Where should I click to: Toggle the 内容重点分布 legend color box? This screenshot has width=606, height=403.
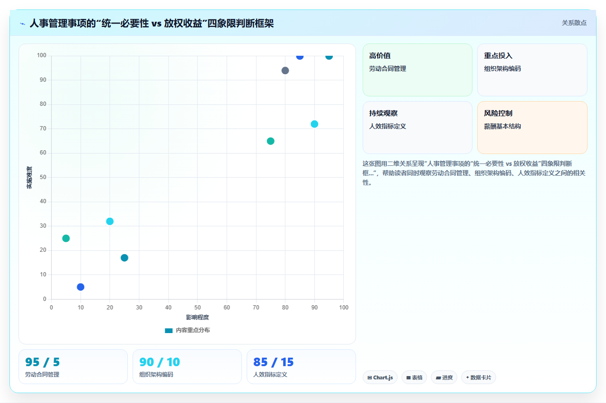(169, 330)
